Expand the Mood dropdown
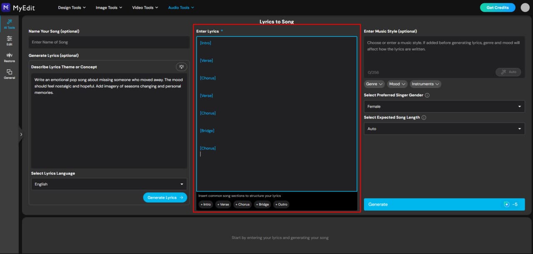This screenshot has height=254, width=533. pos(397,84)
